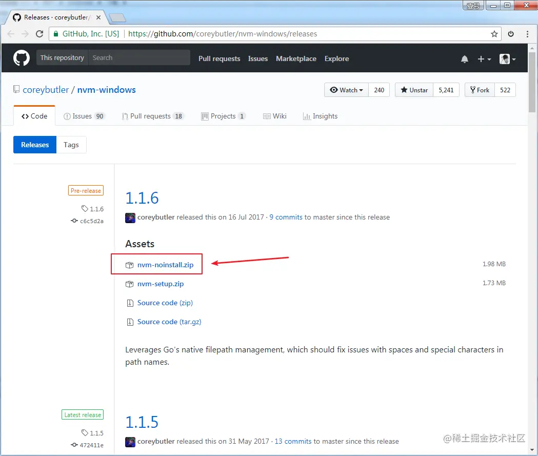Click the Unstar button
The width and height of the screenshot is (538, 456).
[x=414, y=90]
